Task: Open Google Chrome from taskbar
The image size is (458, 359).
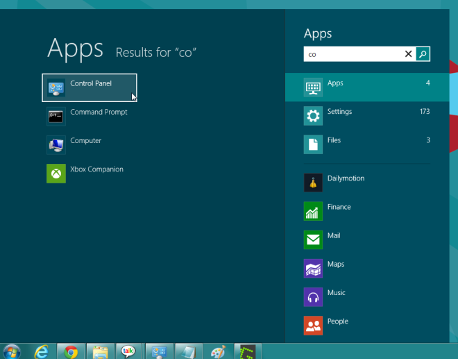Action: pyautogui.click(x=71, y=351)
